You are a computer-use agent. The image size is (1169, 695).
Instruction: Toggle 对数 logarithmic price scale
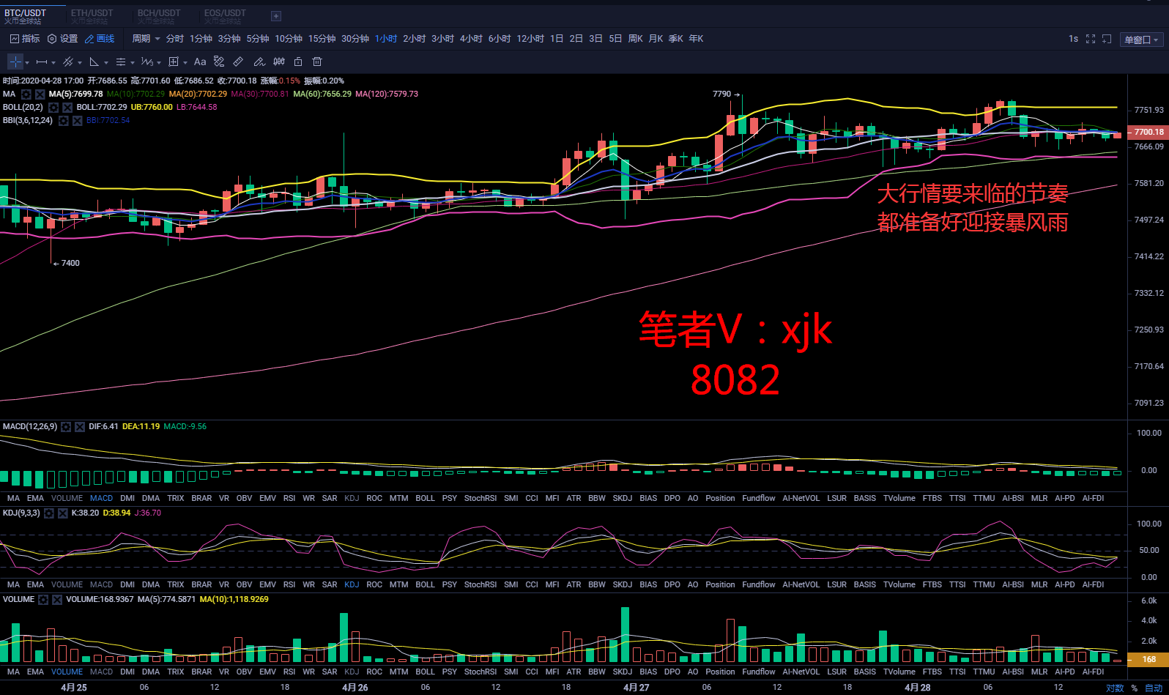(1115, 688)
